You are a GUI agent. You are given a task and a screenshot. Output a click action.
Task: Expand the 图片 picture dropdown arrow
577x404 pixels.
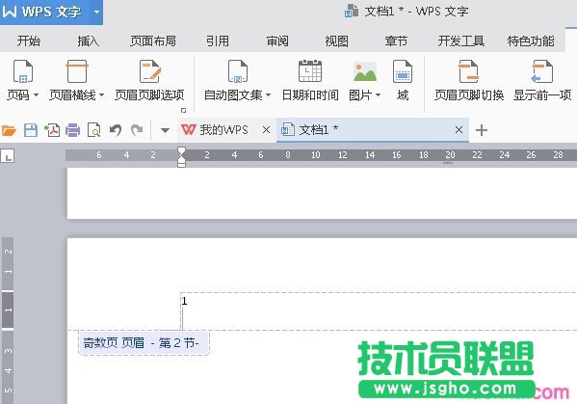pyautogui.click(x=378, y=95)
